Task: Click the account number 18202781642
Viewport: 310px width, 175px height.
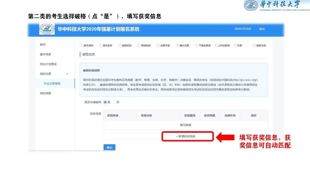Action: tap(243, 29)
